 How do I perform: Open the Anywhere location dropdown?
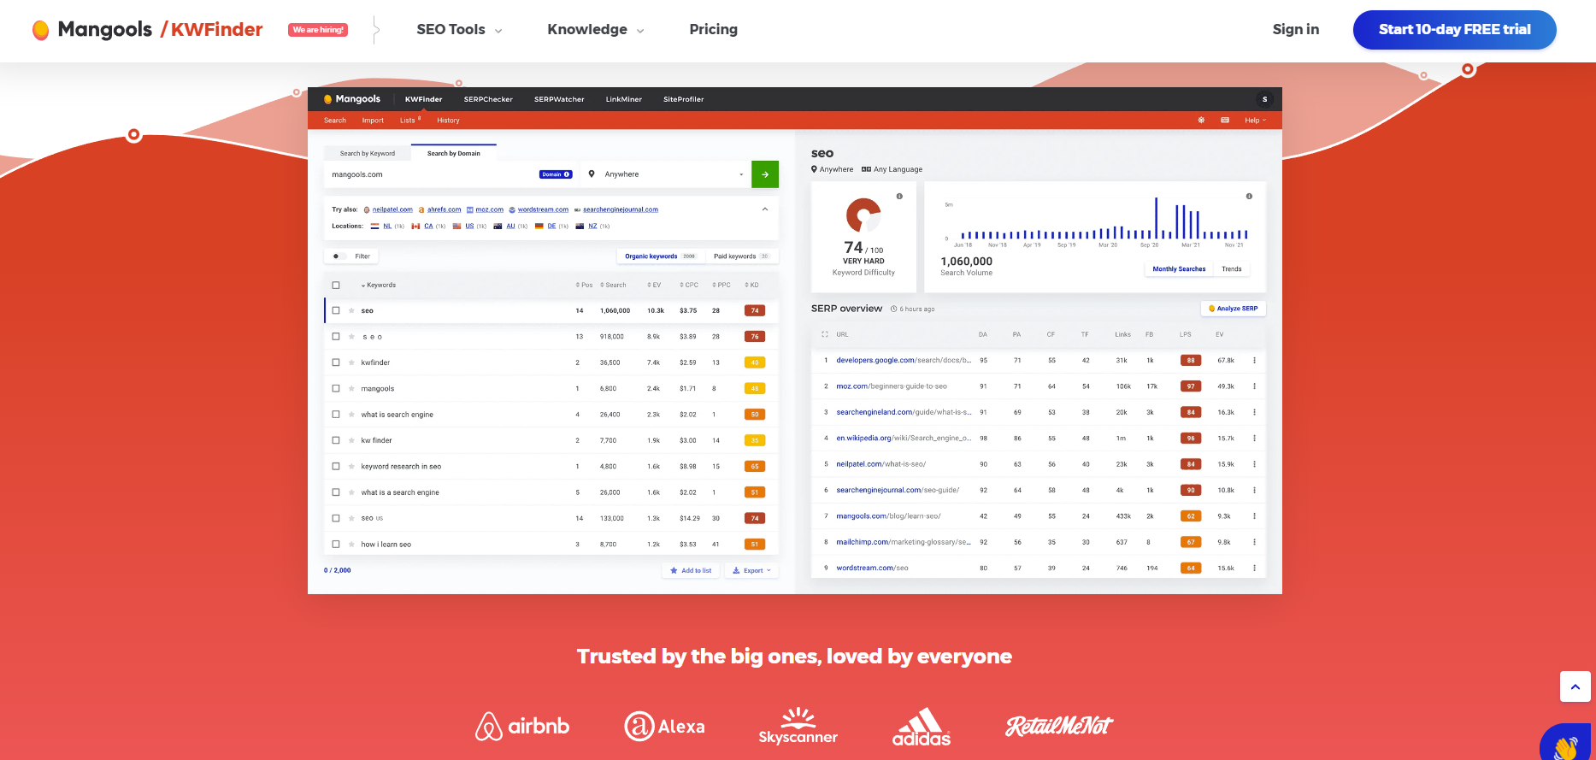[x=665, y=174]
